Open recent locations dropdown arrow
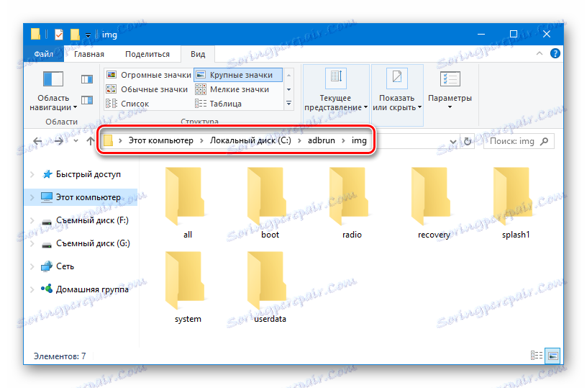The width and height of the screenshot is (587, 388). 76,141
